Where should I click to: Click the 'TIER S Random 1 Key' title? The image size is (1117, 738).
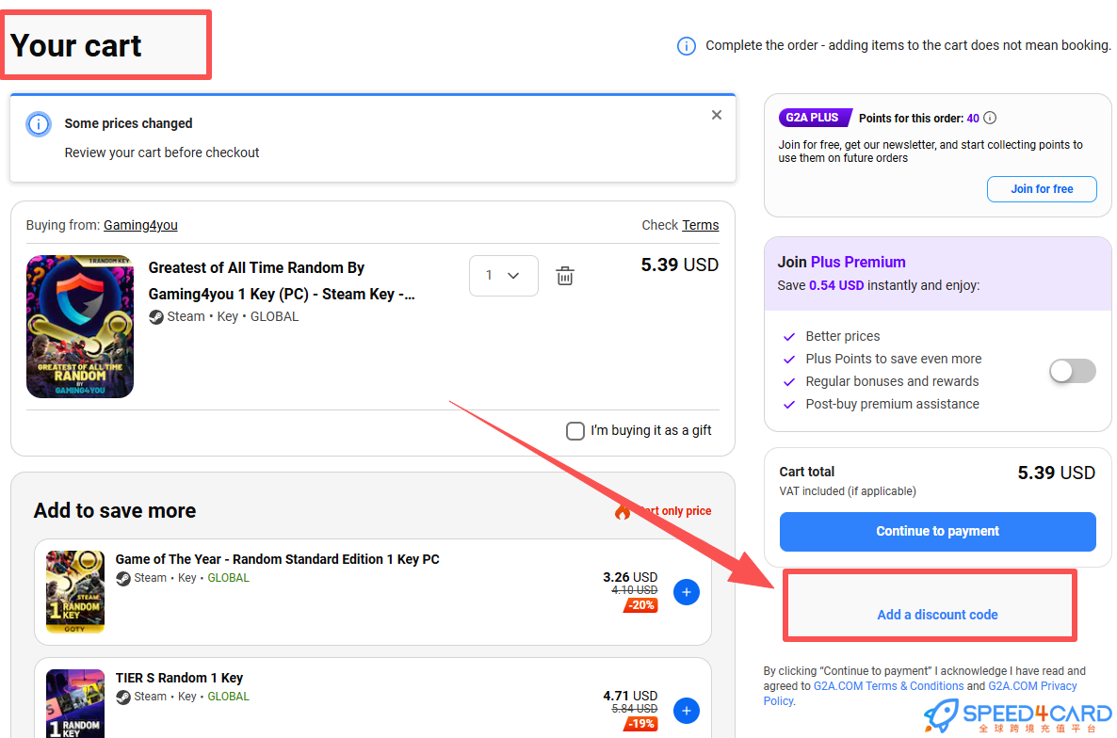click(x=179, y=678)
